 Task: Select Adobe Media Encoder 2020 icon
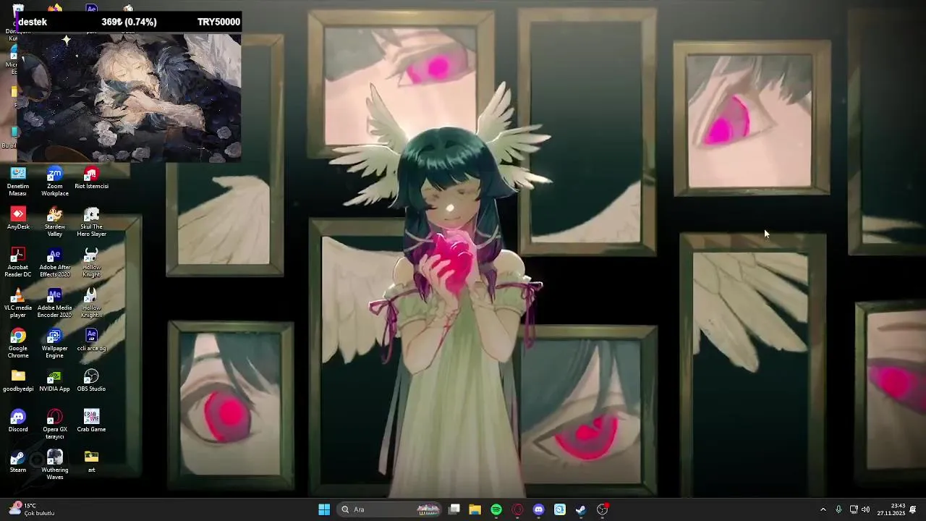point(54,303)
